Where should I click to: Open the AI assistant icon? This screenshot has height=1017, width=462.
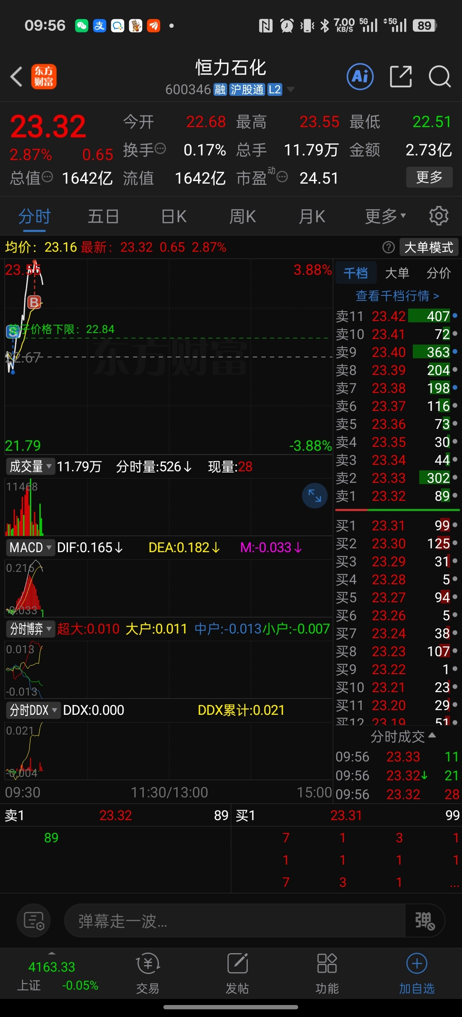pos(360,77)
